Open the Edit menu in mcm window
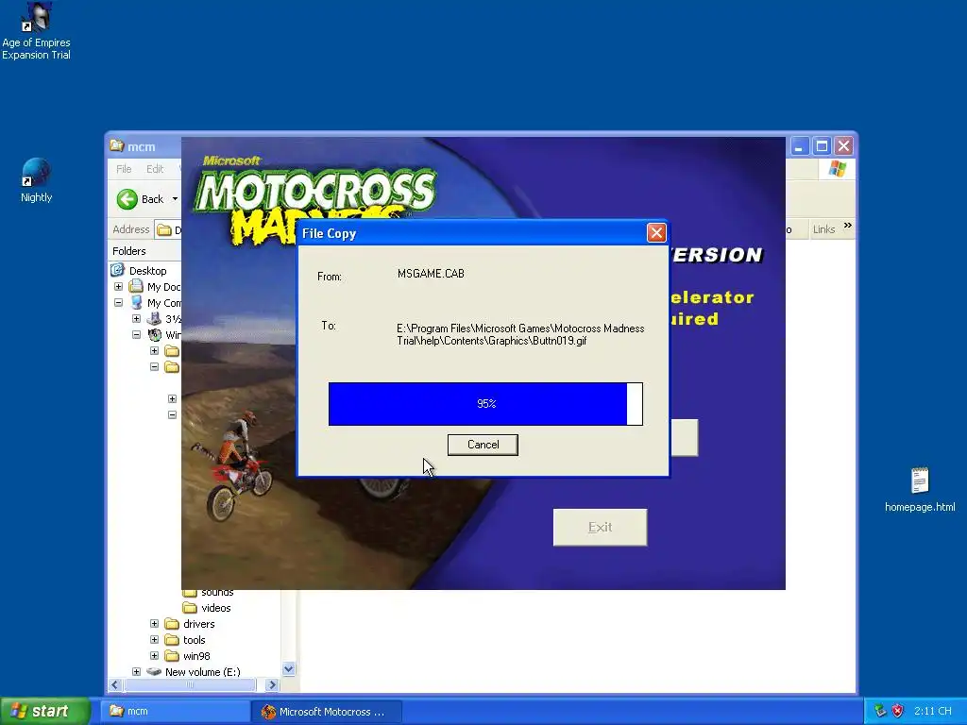The image size is (967, 725). (155, 169)
